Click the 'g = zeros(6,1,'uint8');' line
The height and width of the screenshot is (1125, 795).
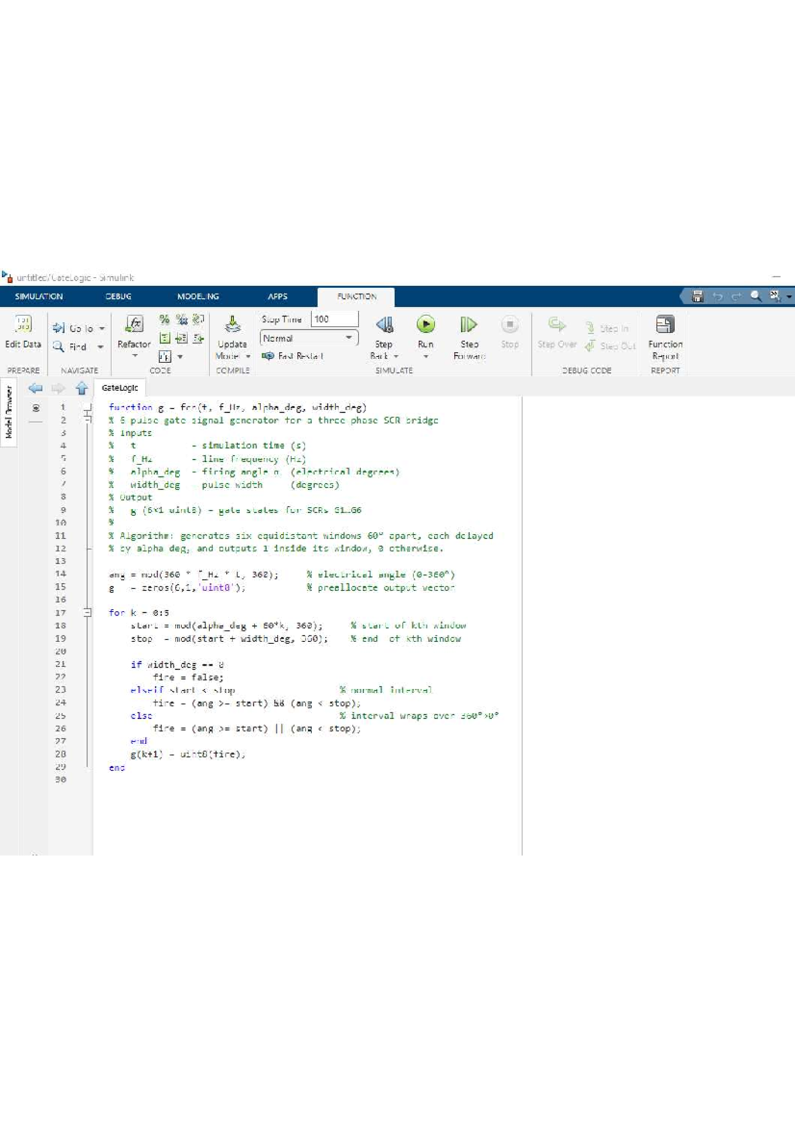(177, 588)
